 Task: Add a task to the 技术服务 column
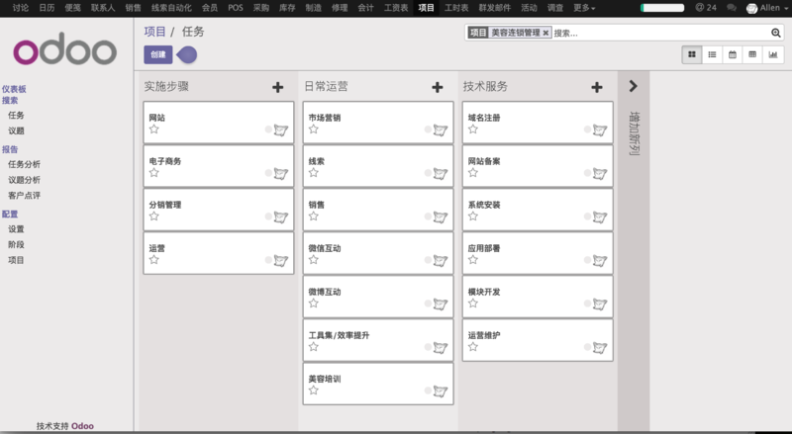point(597,87)
